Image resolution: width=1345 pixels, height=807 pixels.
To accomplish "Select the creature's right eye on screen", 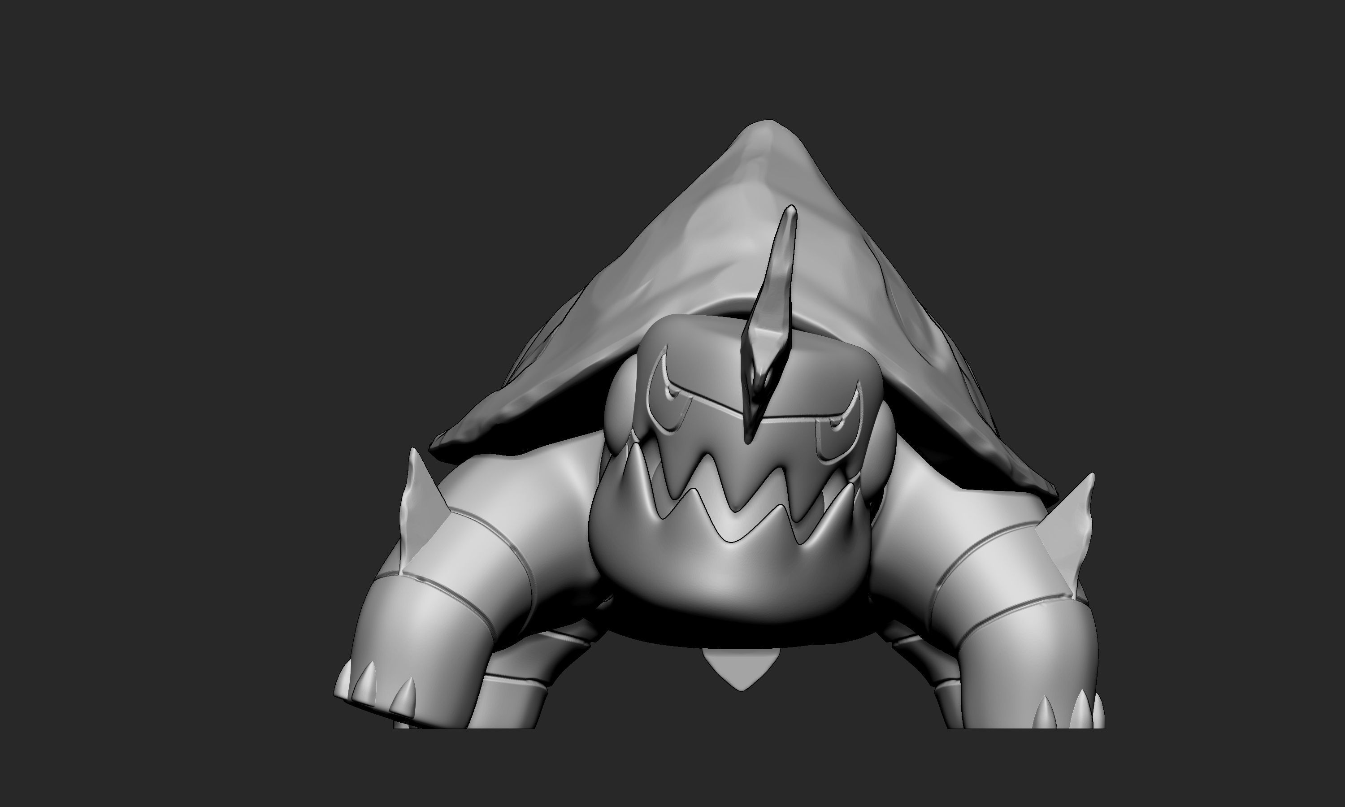I will (840, 424).
